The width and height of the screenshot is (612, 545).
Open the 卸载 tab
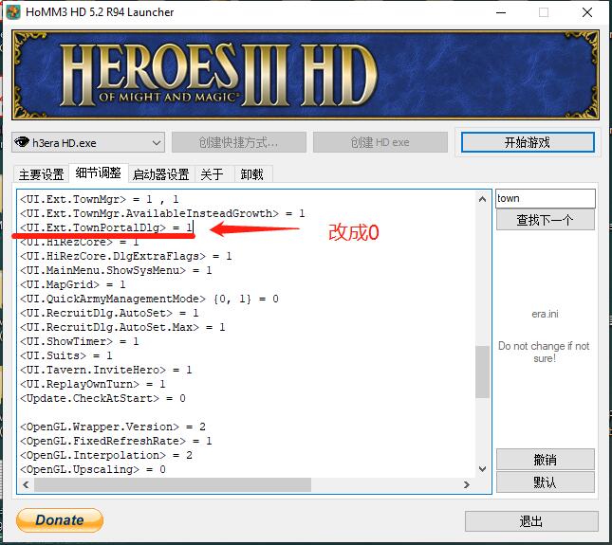tap(252, 174)
